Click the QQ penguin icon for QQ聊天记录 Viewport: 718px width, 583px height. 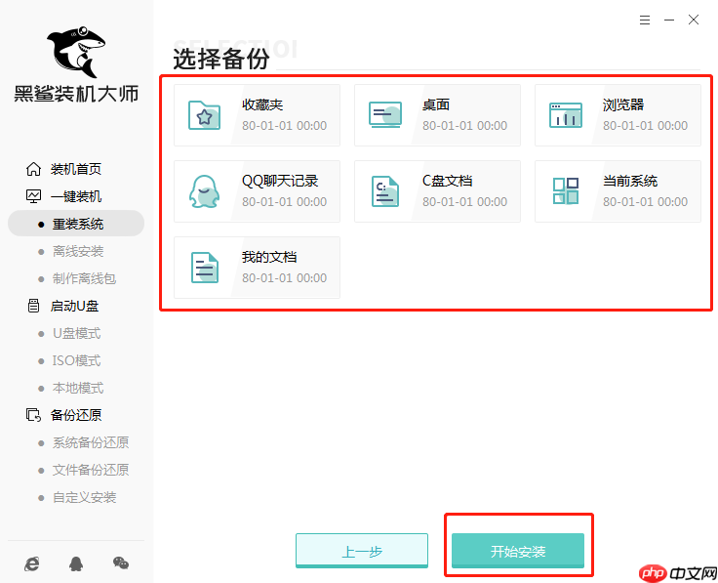(x=204, y=191)
